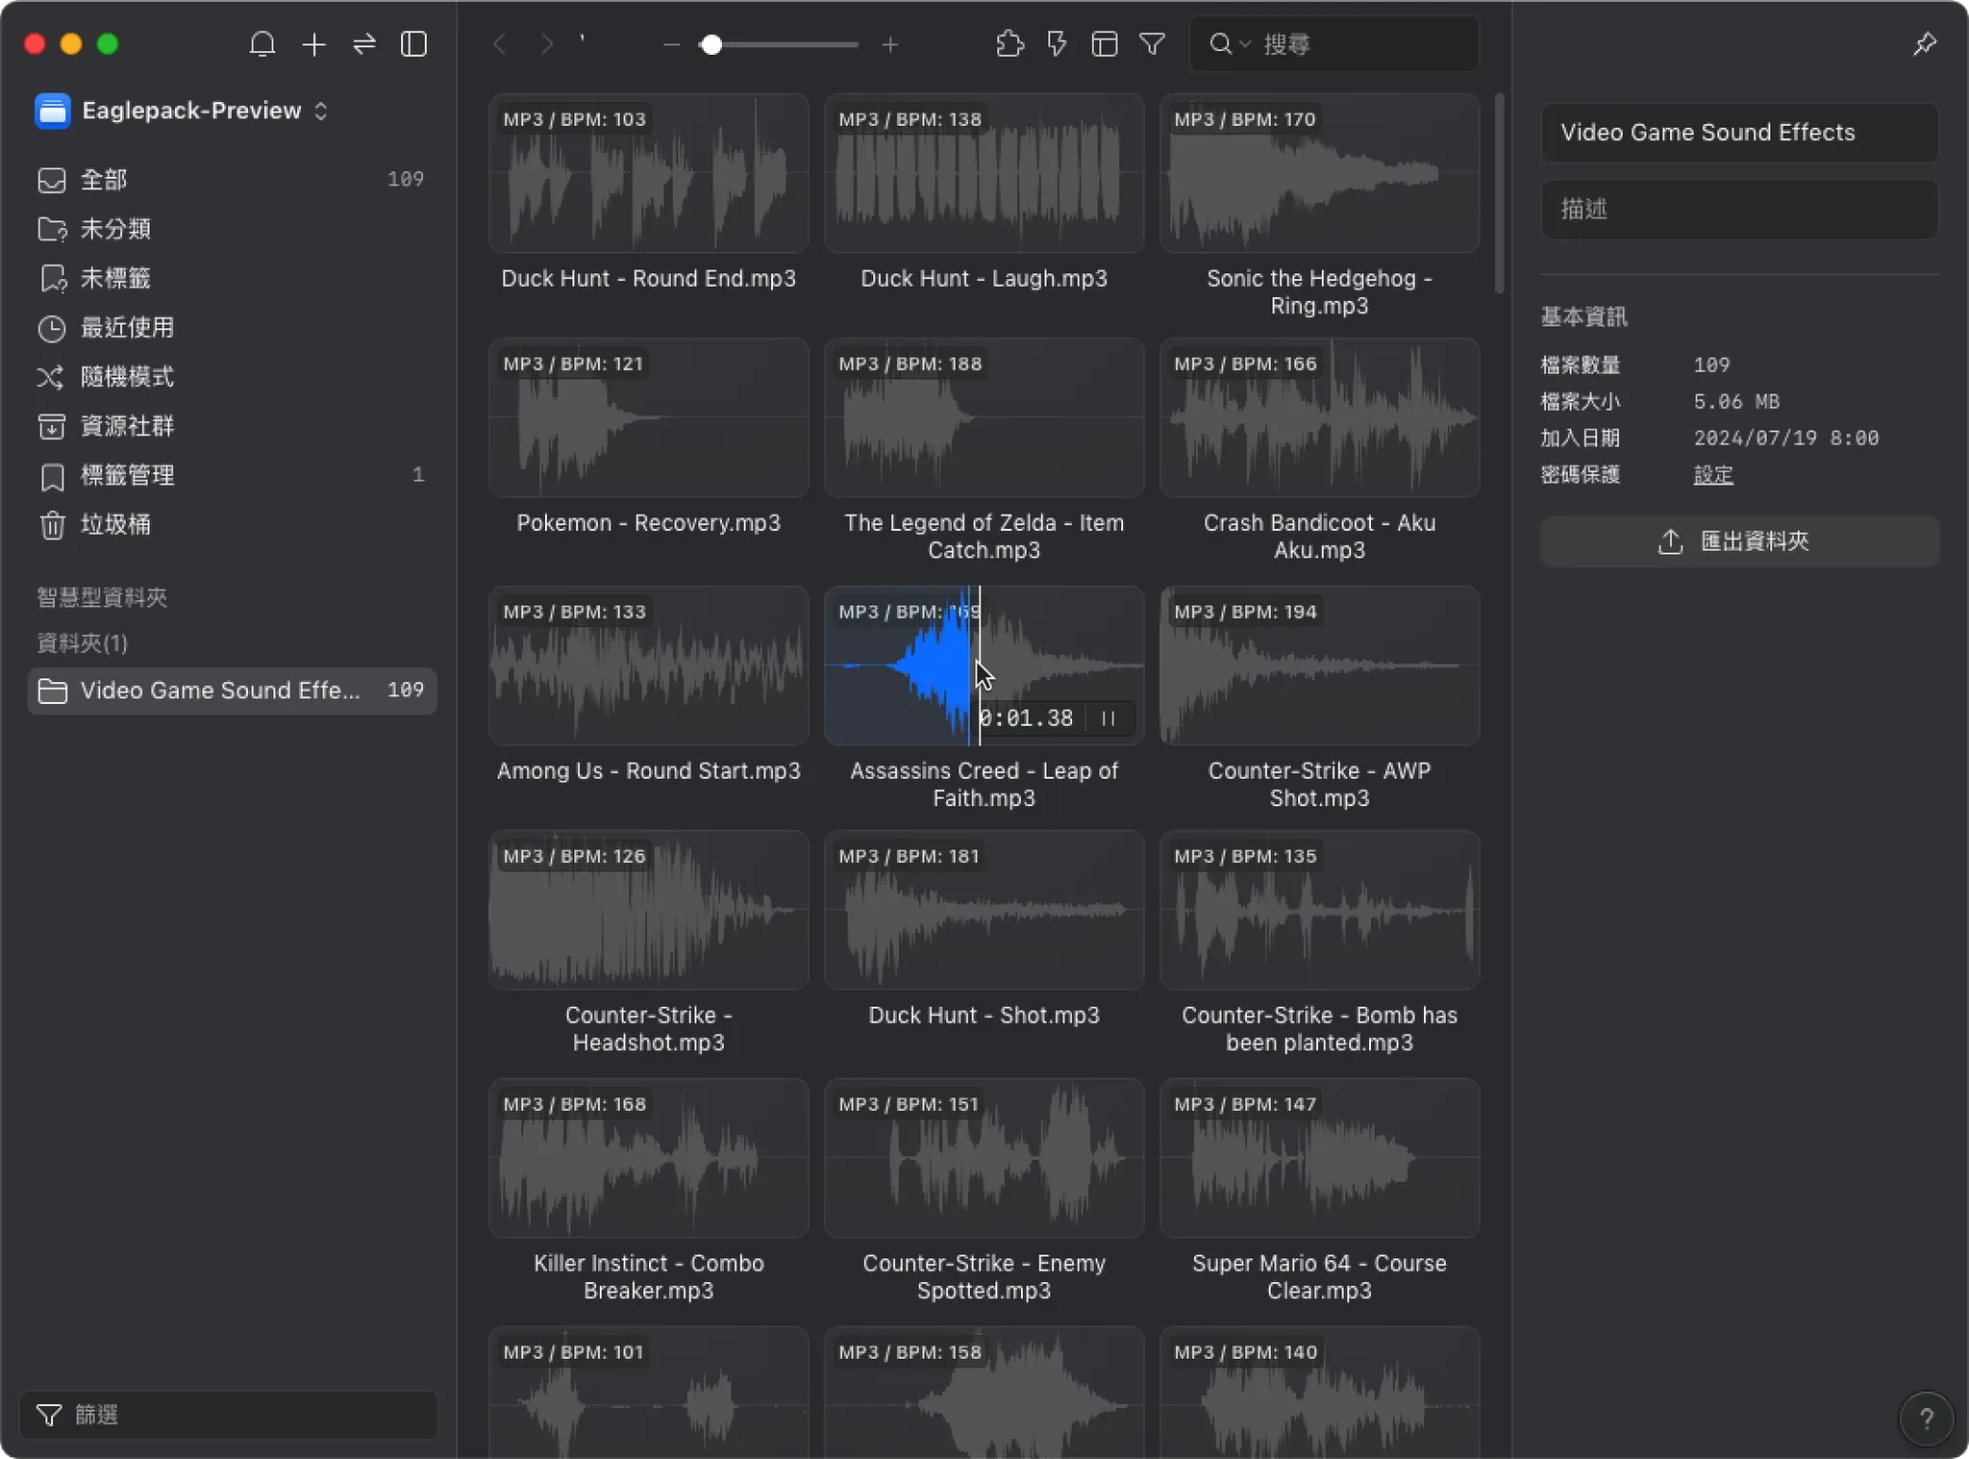Open the help question mark button
Image resolution: width=1969 pixels, height=1459 pixels.
pyautogui.click(x=1926, y=1418)
